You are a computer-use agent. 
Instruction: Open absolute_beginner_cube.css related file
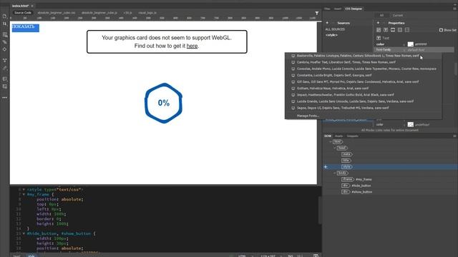coord(56,13)
